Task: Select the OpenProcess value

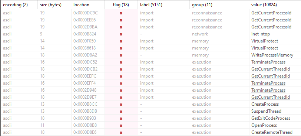Action: [264, 125]
